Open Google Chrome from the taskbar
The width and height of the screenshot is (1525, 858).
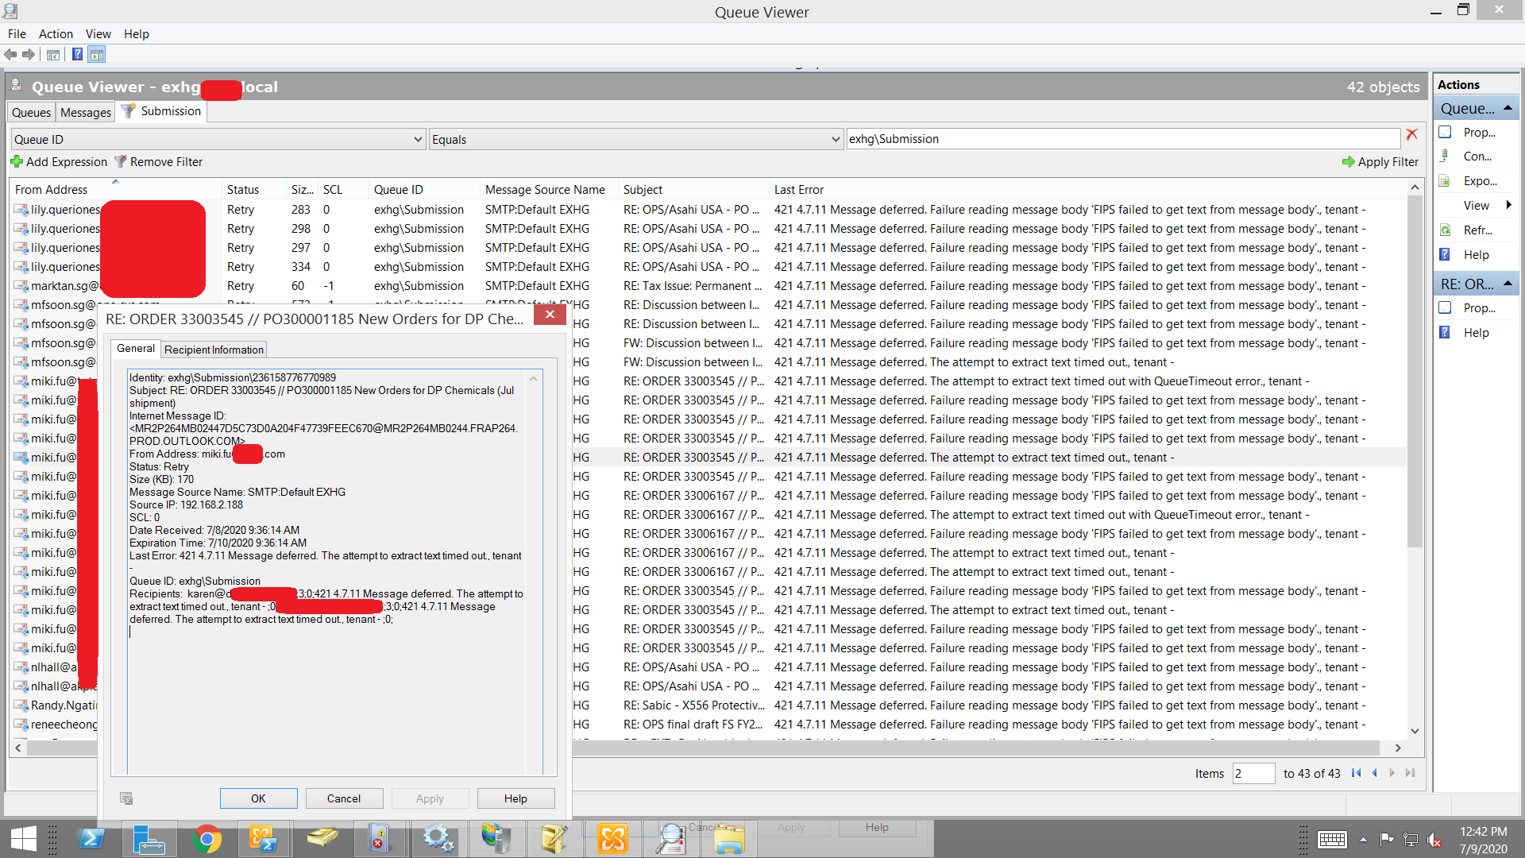207,839
